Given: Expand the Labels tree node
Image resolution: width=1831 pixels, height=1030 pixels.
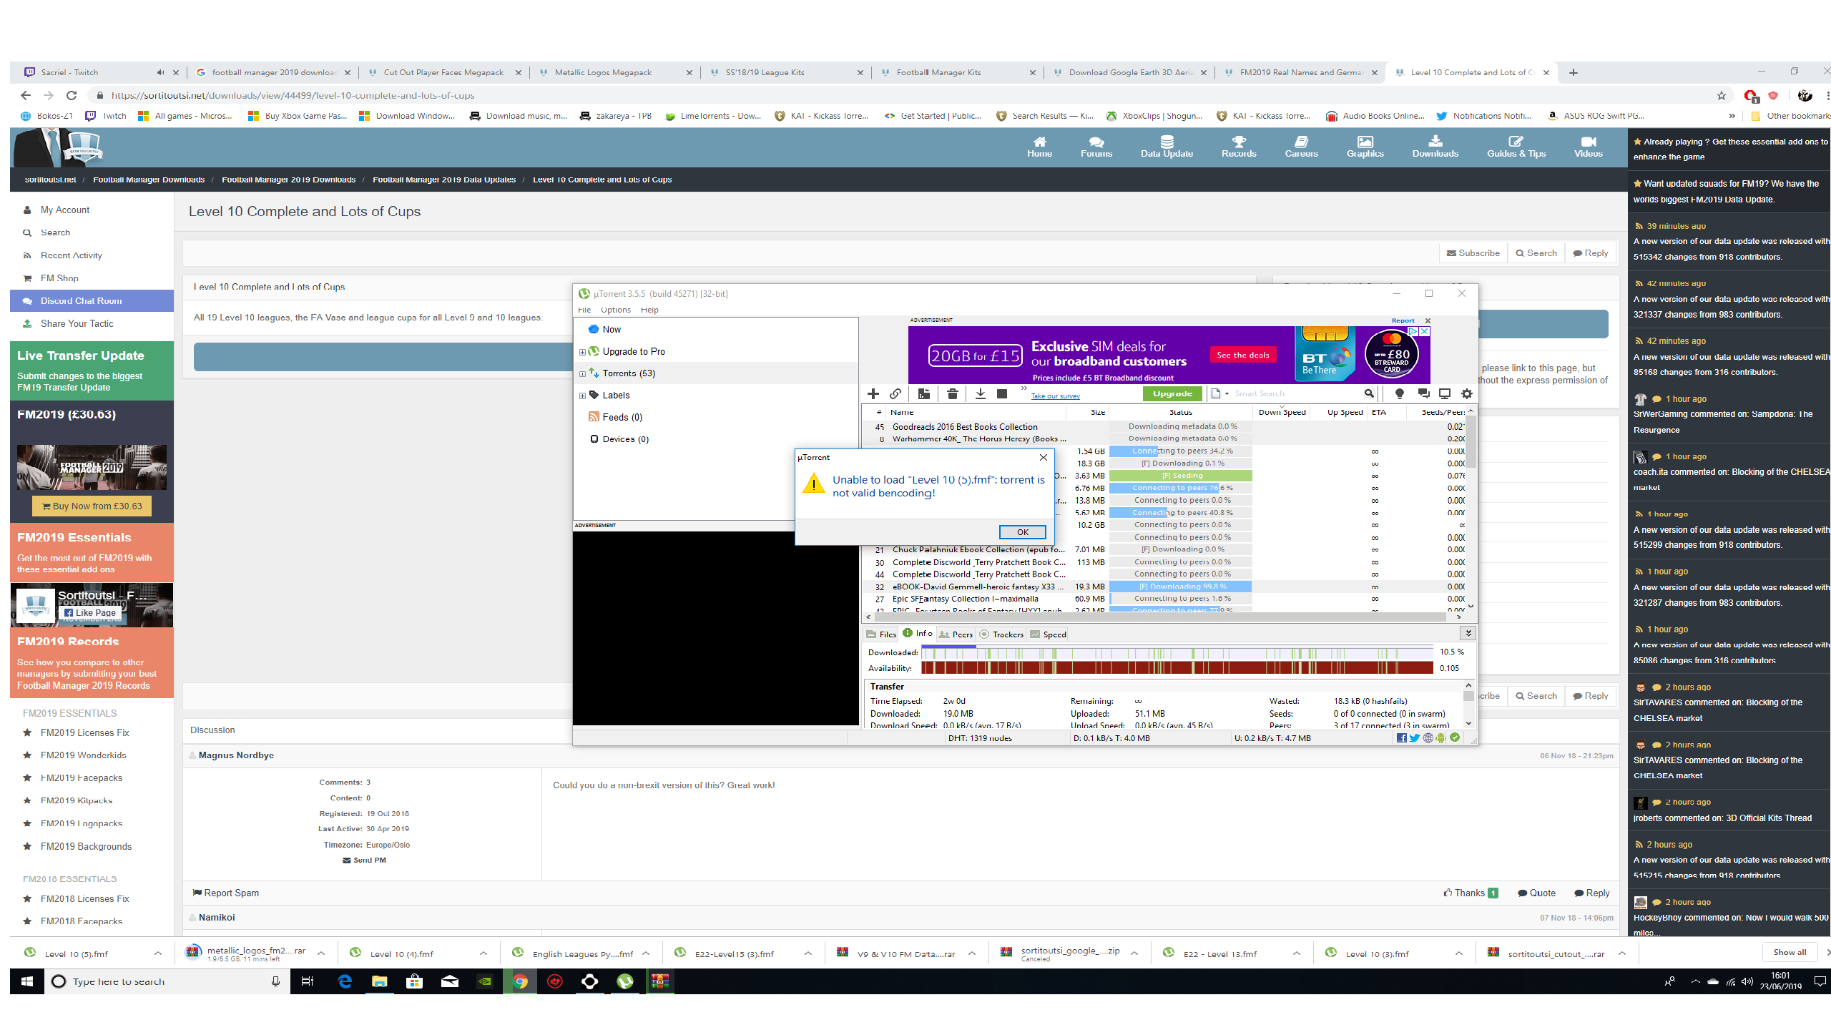Looking at the screenshot, I should (x=582, y=396).
